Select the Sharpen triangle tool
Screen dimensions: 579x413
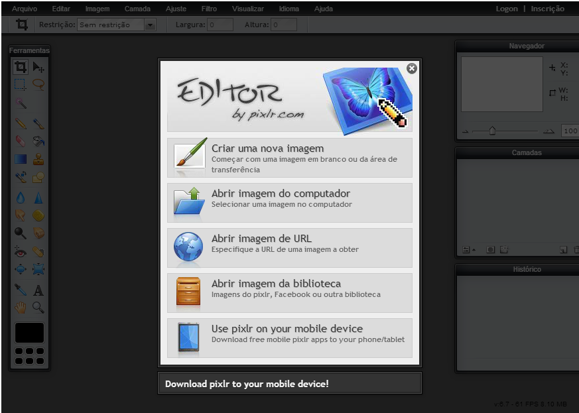click(38, 198)
